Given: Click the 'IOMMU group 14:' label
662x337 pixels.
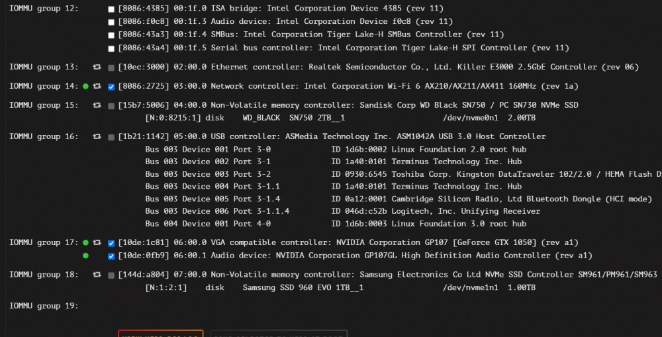Looking at the screenshot, I should (44, 85).
